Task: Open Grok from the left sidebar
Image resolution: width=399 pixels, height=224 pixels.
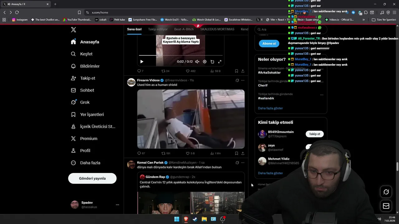Action: pos(80,102)
